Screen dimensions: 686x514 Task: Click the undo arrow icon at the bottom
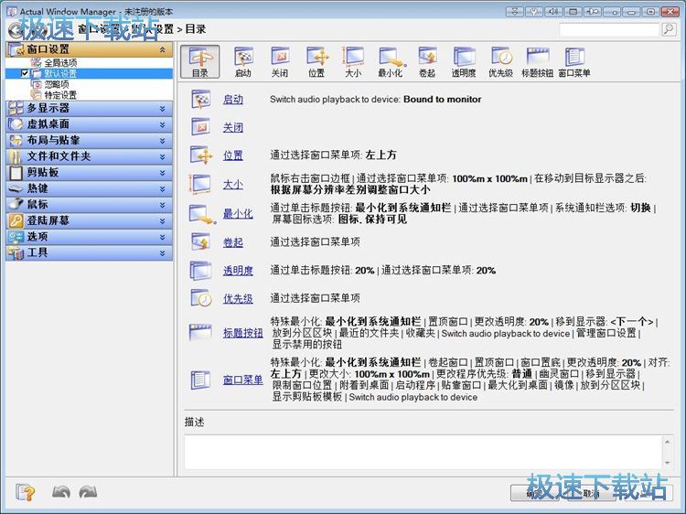[x=60, y=493]
